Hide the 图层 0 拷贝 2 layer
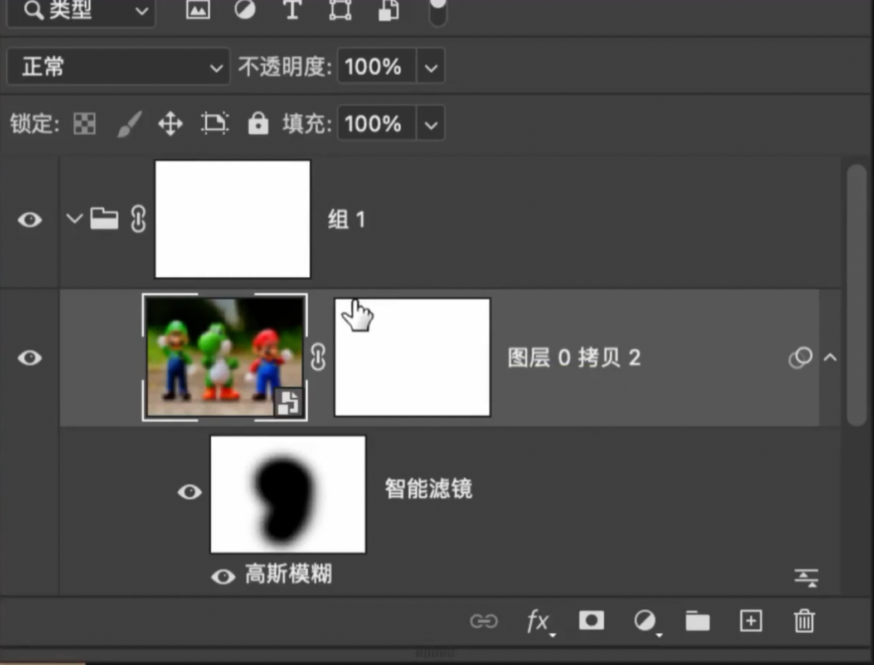This screenshot has height=665, width=874. (x=30, y=358)
